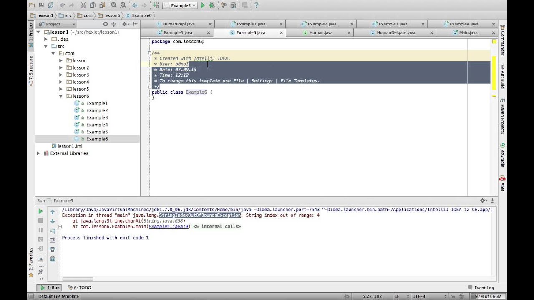Switch to the Example5.java tab

(177, 32)
